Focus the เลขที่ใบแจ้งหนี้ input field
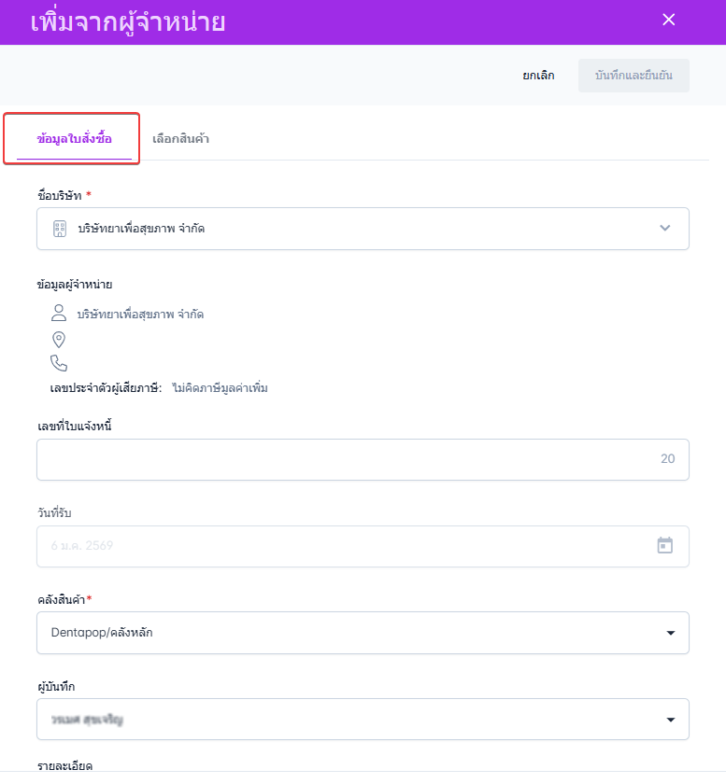The image size is (726, 784). [363, 459]
